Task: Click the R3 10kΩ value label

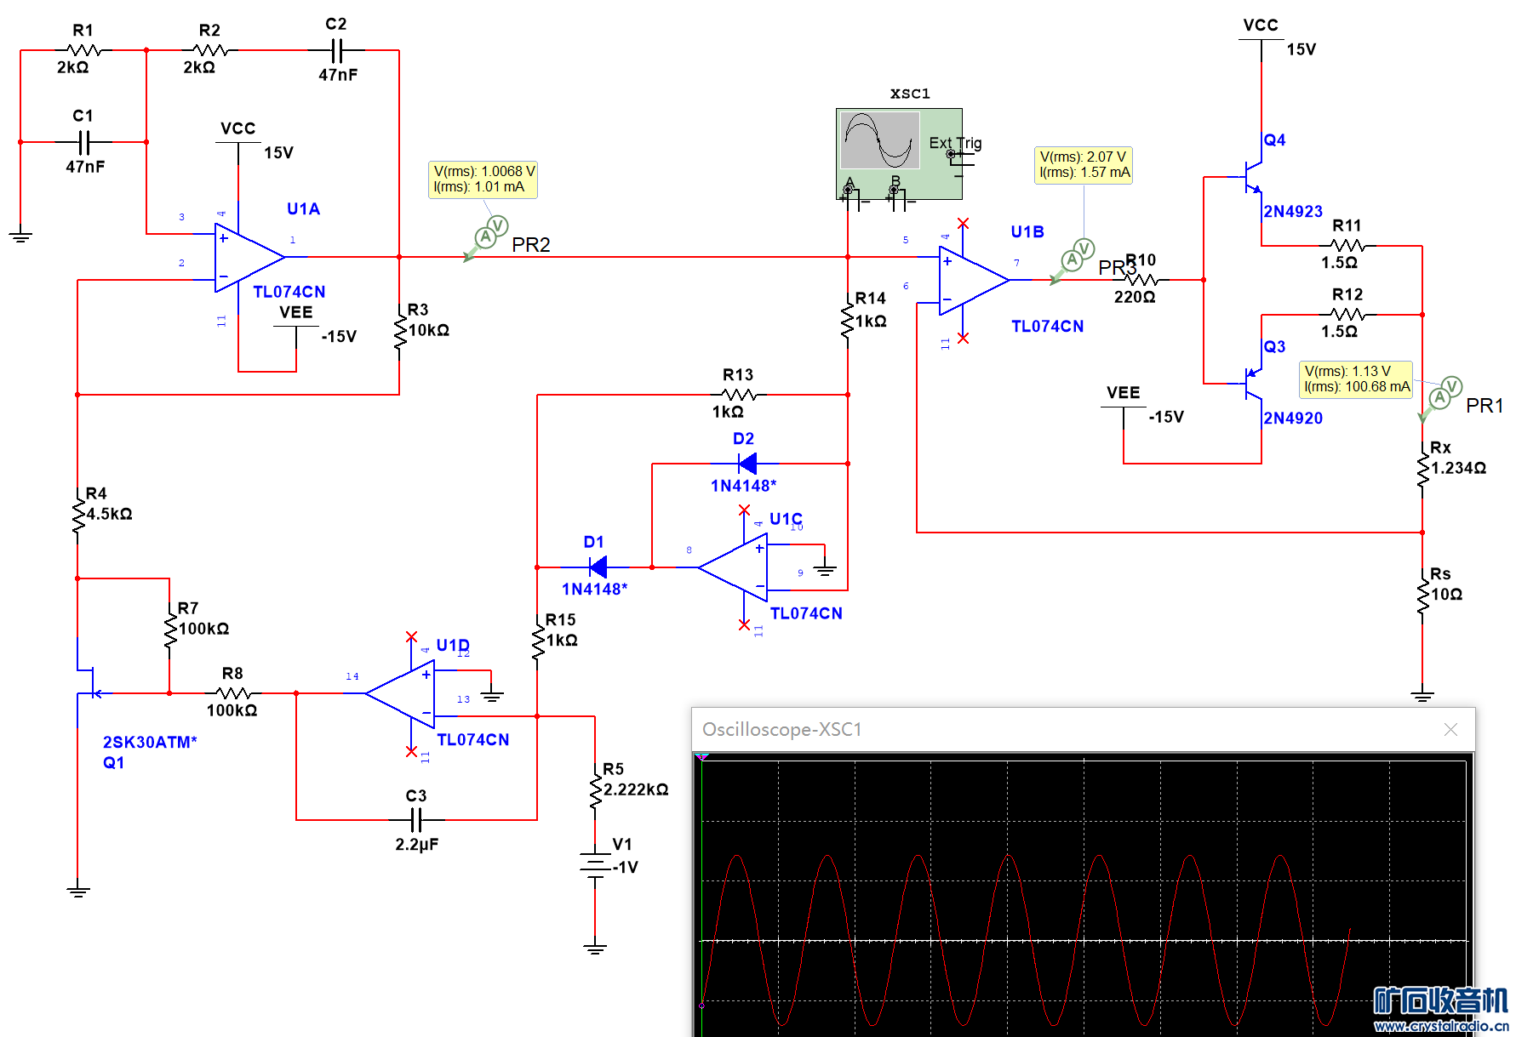Action: [x=429, y=330]
